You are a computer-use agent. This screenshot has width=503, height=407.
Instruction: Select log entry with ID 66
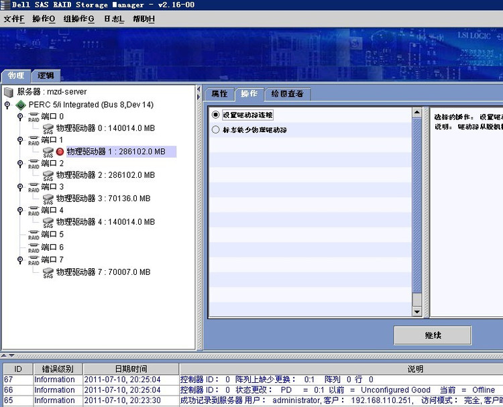point(253,390)
